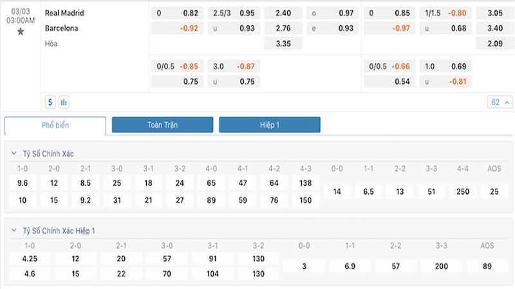Pick correct score 1-1 odds 6.5
515x289 pixels.
point(368,191)
